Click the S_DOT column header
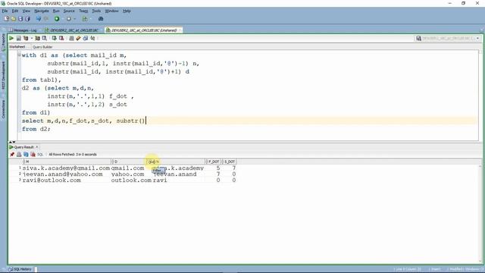The height and width of the screenshot is (273, 485). click(x=229, y=162)
